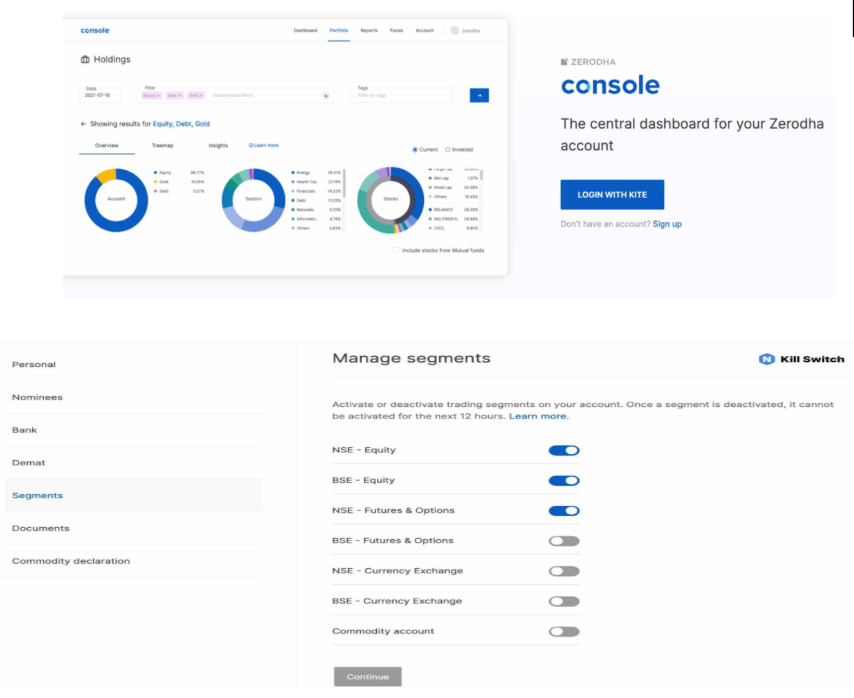Open the Commodity declaration sidebar section
This screenshot has height=698, width=854.
133,561
